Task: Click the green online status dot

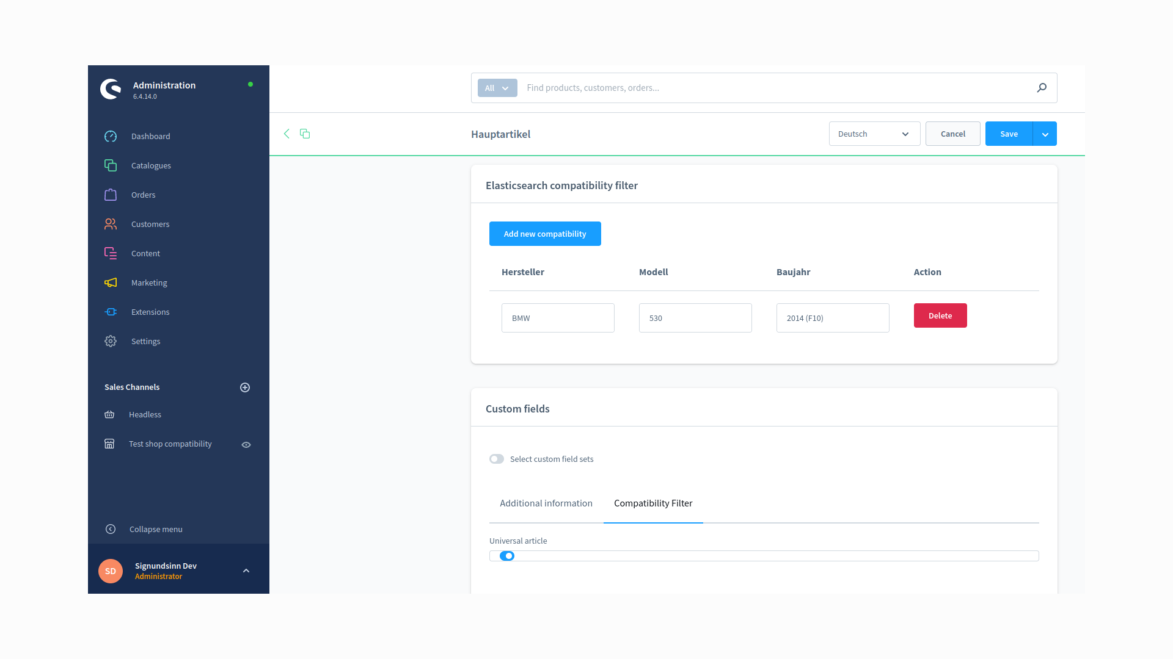Action: (x=250, y=84)
